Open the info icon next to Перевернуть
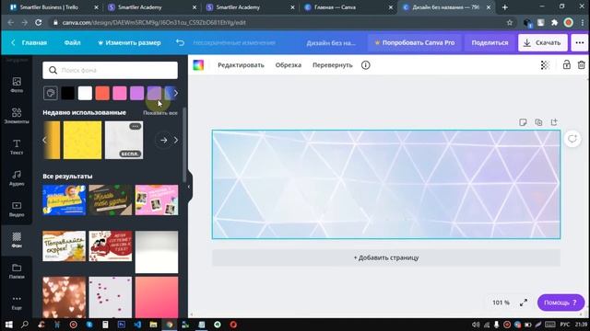The height and width of the screenshot is (331, 590). coord(365,65)
